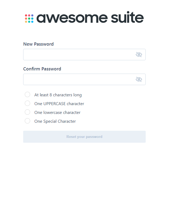Click the New Password input box
Image resolution: width=171 pixels, height=203 pixels.
pos(84,54)
